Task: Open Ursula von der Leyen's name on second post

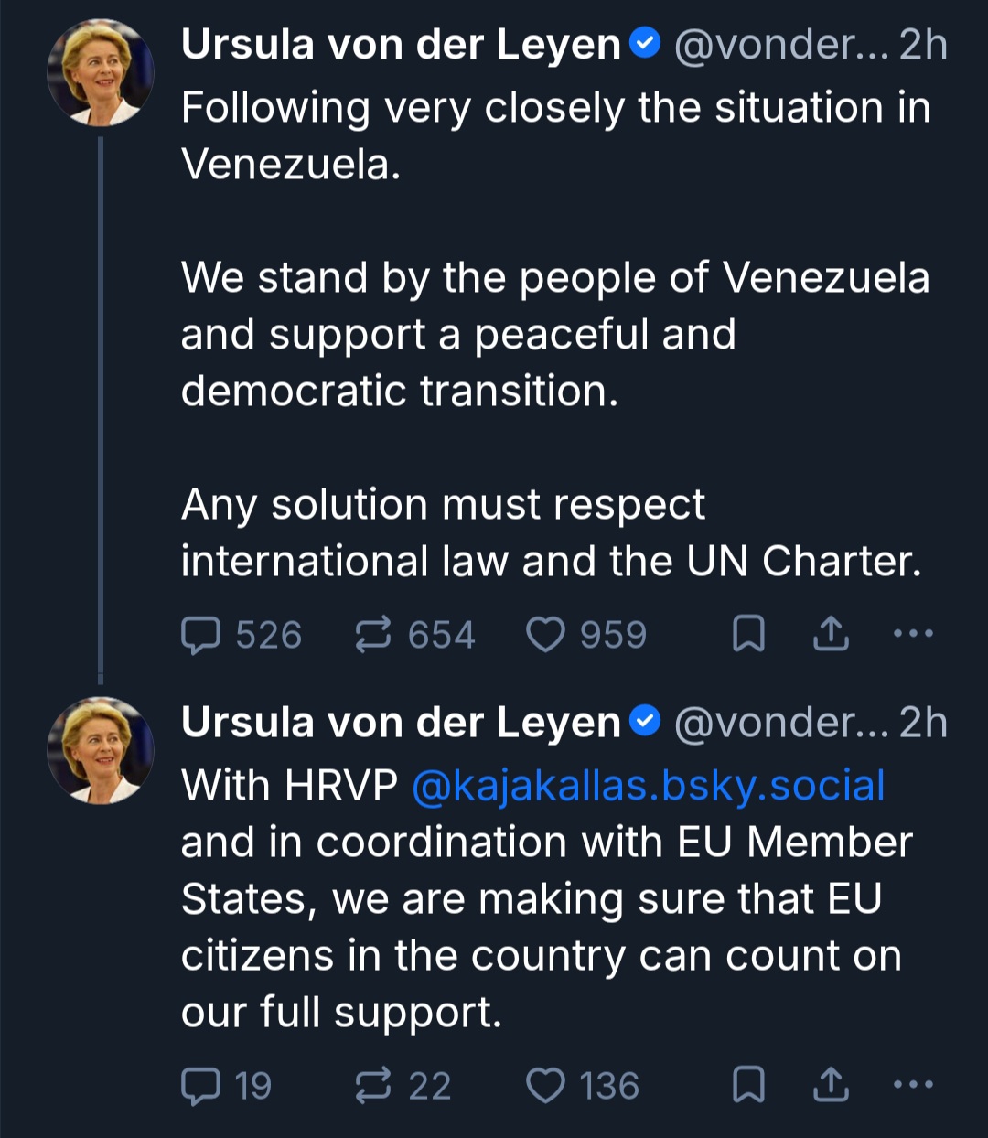Action: coord(401,723)
